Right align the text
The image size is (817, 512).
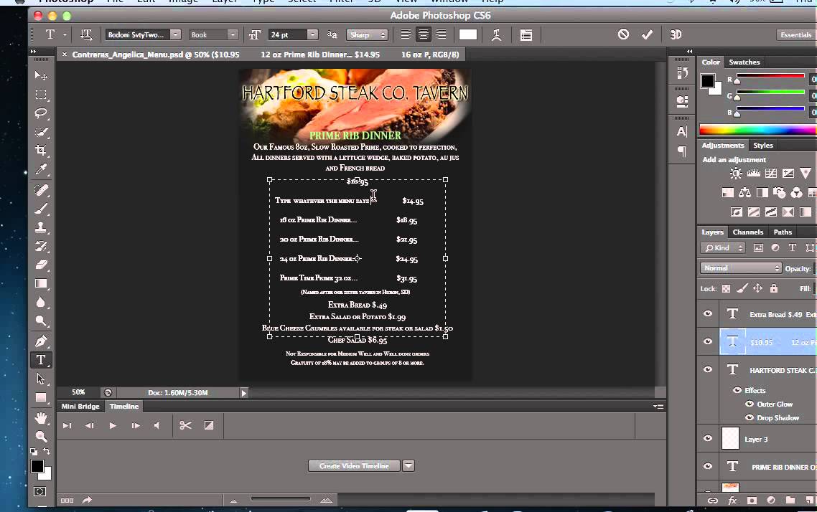441,34
